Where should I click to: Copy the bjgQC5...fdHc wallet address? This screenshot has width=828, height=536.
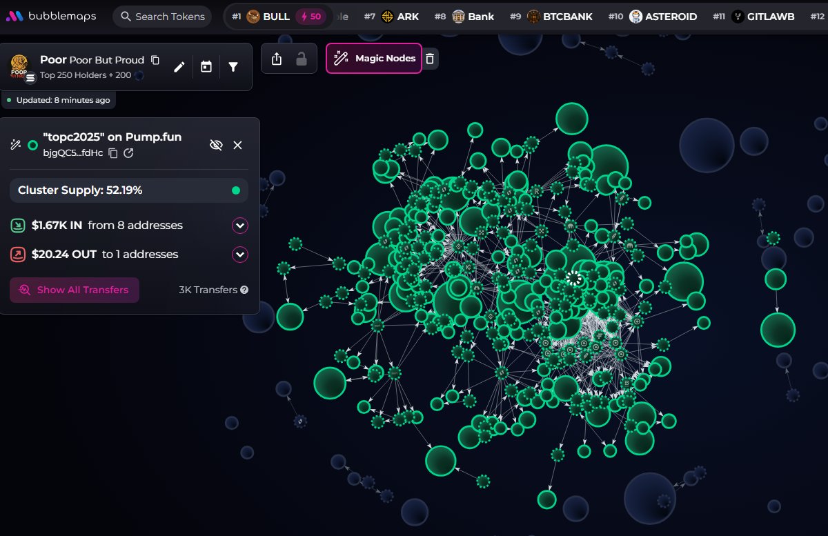click(x=113, y=153)
